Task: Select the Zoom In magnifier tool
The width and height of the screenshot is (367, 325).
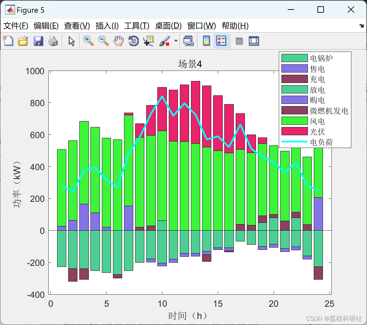Action: point(88,41)
